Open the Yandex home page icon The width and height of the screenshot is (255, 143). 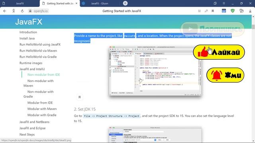14,11
